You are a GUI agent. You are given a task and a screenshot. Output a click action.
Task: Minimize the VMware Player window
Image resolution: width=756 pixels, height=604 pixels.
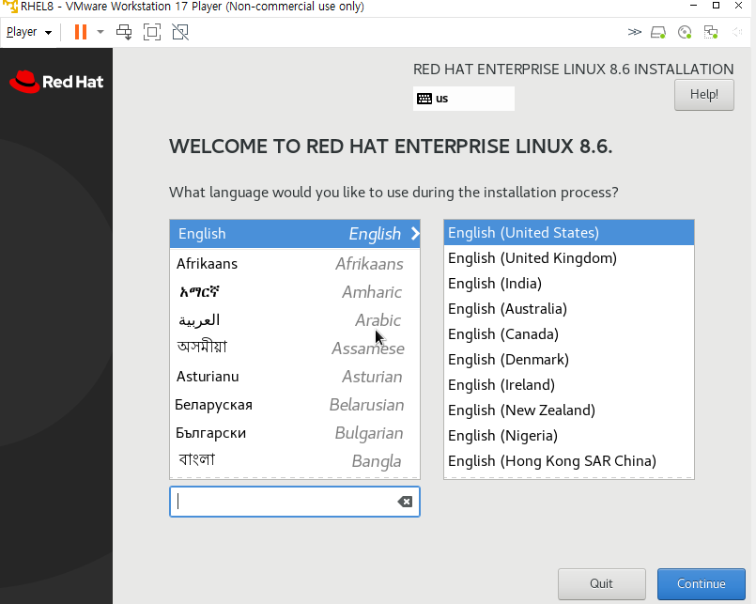(693, 6)
